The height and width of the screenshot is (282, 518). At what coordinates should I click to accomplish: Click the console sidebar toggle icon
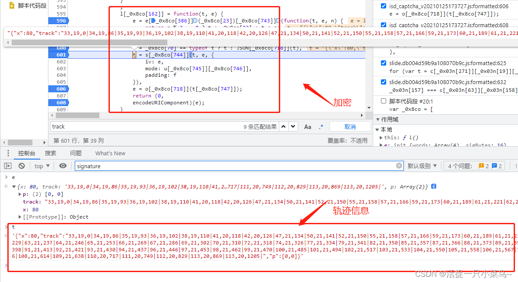pyautogui.click(x=8, y=166)
